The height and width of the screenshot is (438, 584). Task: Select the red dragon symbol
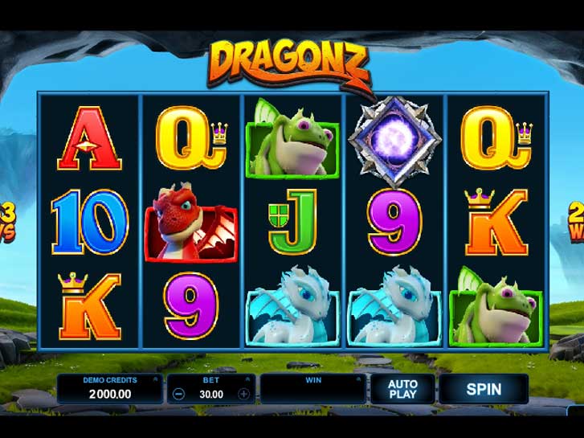tap(191, 222)
